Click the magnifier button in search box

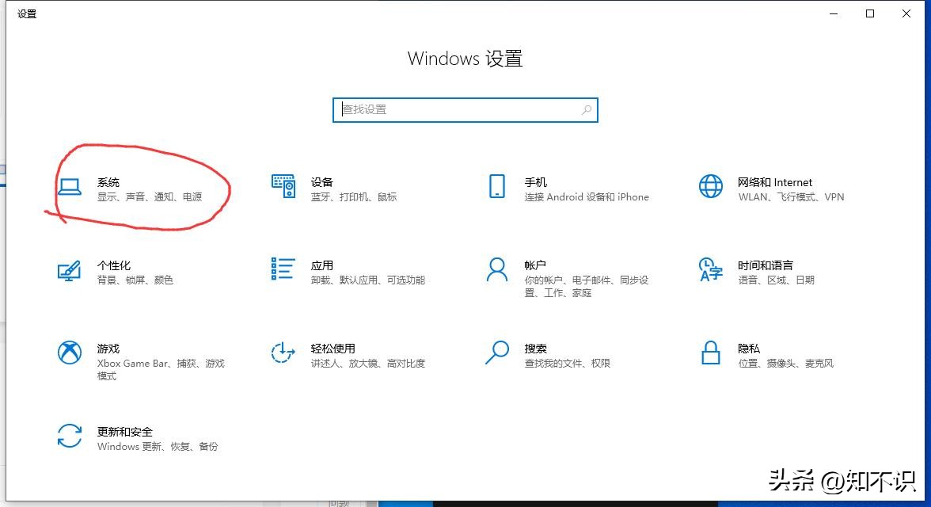click(587, 110)
